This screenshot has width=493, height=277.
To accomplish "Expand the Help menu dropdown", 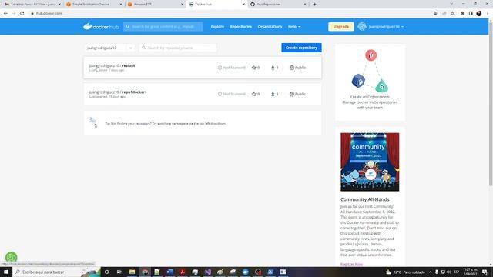I will coord(294,27).
